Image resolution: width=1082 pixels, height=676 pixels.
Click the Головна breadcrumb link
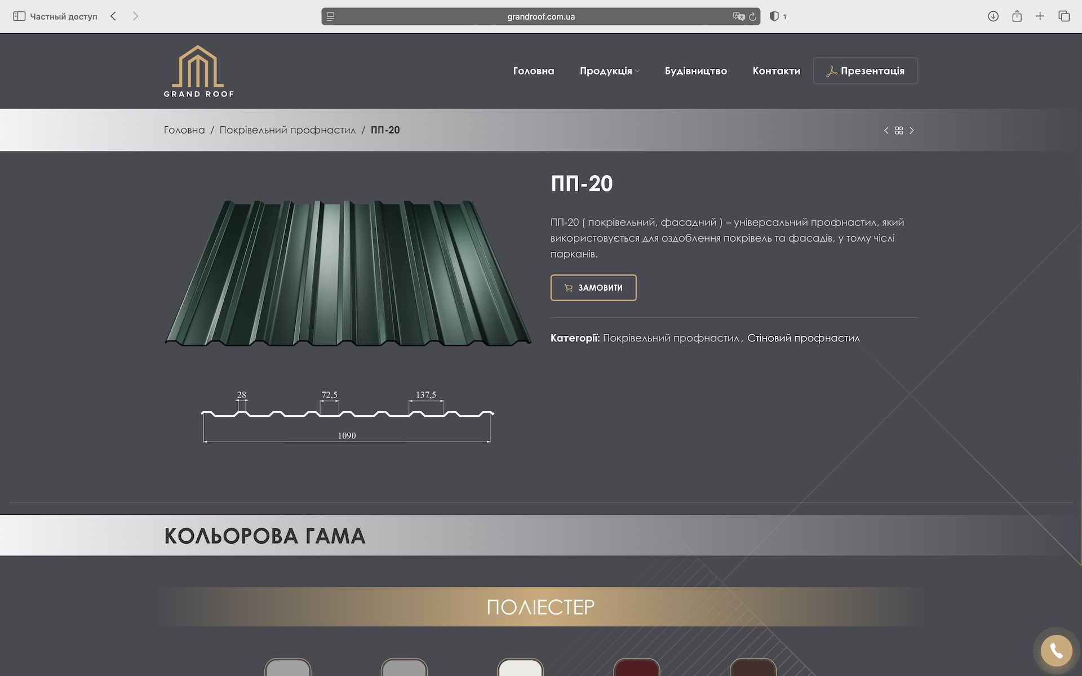(184, 130)
